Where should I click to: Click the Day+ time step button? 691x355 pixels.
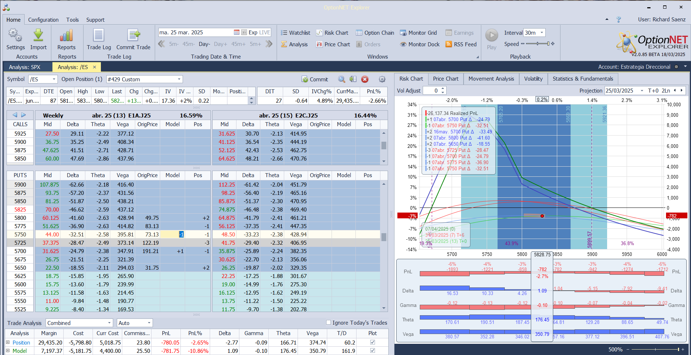click(221, 44)
